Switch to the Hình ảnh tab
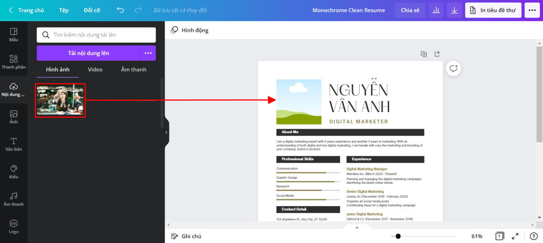Screen dimensions: 543x243 57,70
